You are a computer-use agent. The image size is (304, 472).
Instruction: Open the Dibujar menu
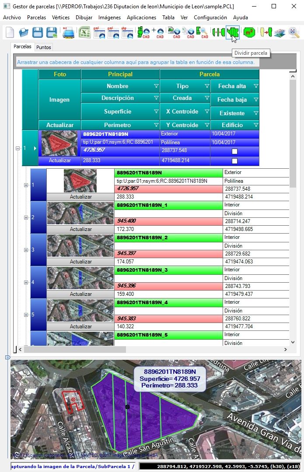84,18
